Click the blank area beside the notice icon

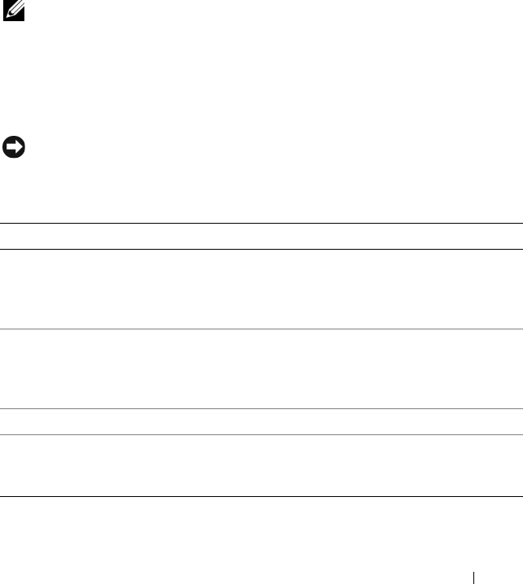[x=244, y=148]
